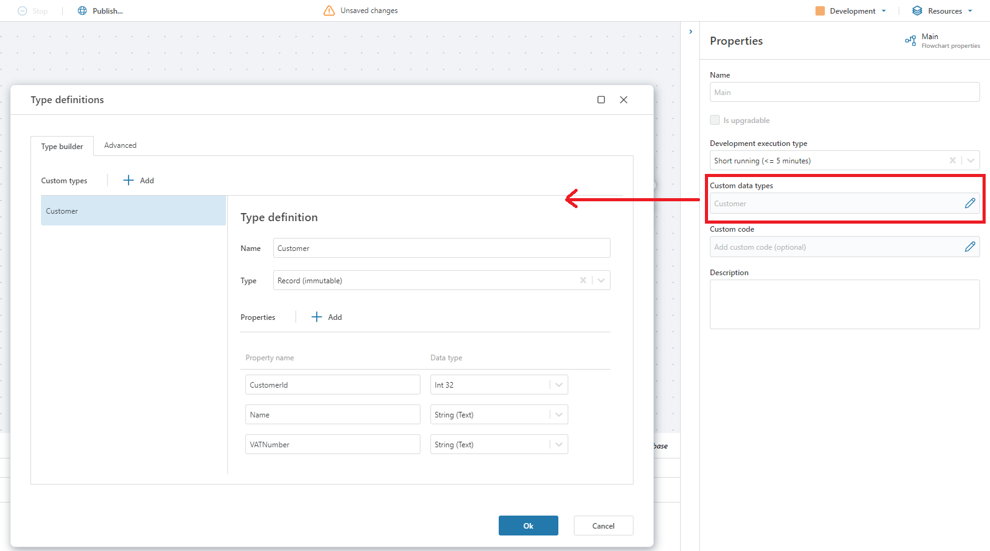Select Customer in the custom types list
This screenshot has width=990, height=551.
coord(133,211)
